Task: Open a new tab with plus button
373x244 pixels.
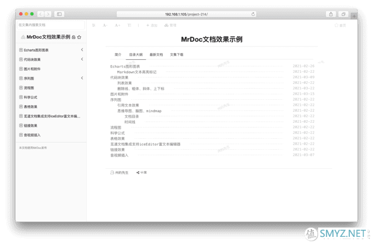Action: point(354,16)
